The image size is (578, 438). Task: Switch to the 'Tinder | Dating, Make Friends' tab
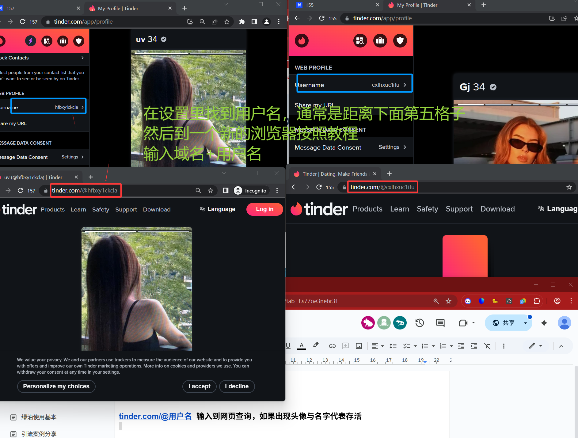pyautogui.click(x=334, y=174)
